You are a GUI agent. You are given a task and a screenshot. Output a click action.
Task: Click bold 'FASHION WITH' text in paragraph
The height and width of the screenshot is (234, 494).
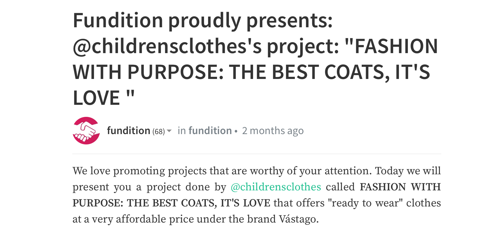pyautogui.click(x=400, y=187)
